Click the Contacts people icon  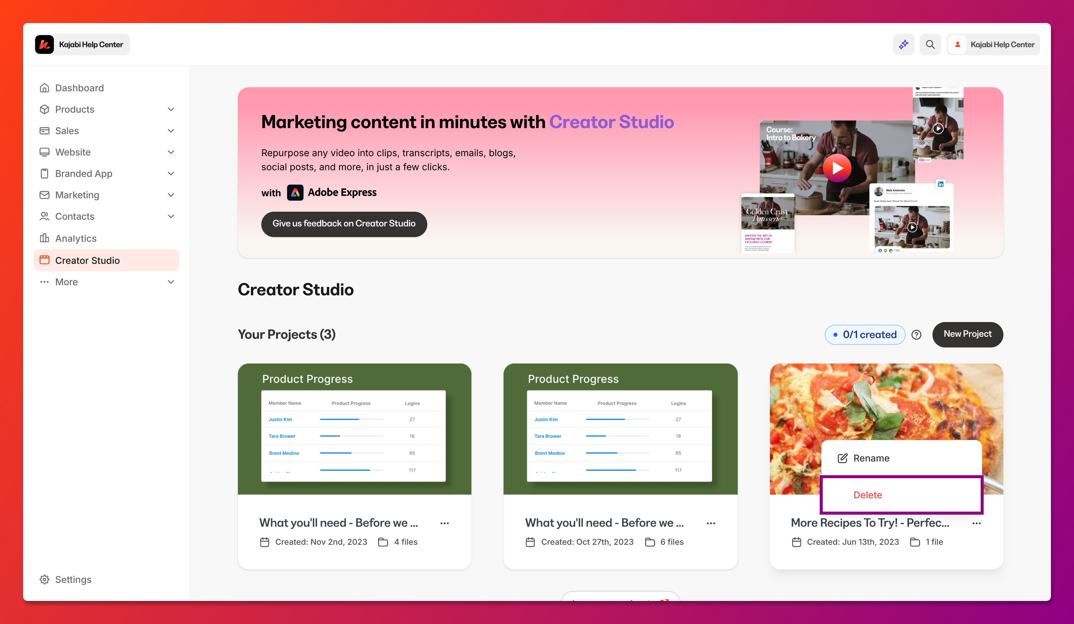44,216
